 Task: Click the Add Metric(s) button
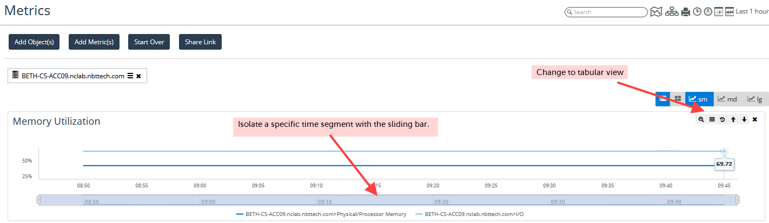94,42
